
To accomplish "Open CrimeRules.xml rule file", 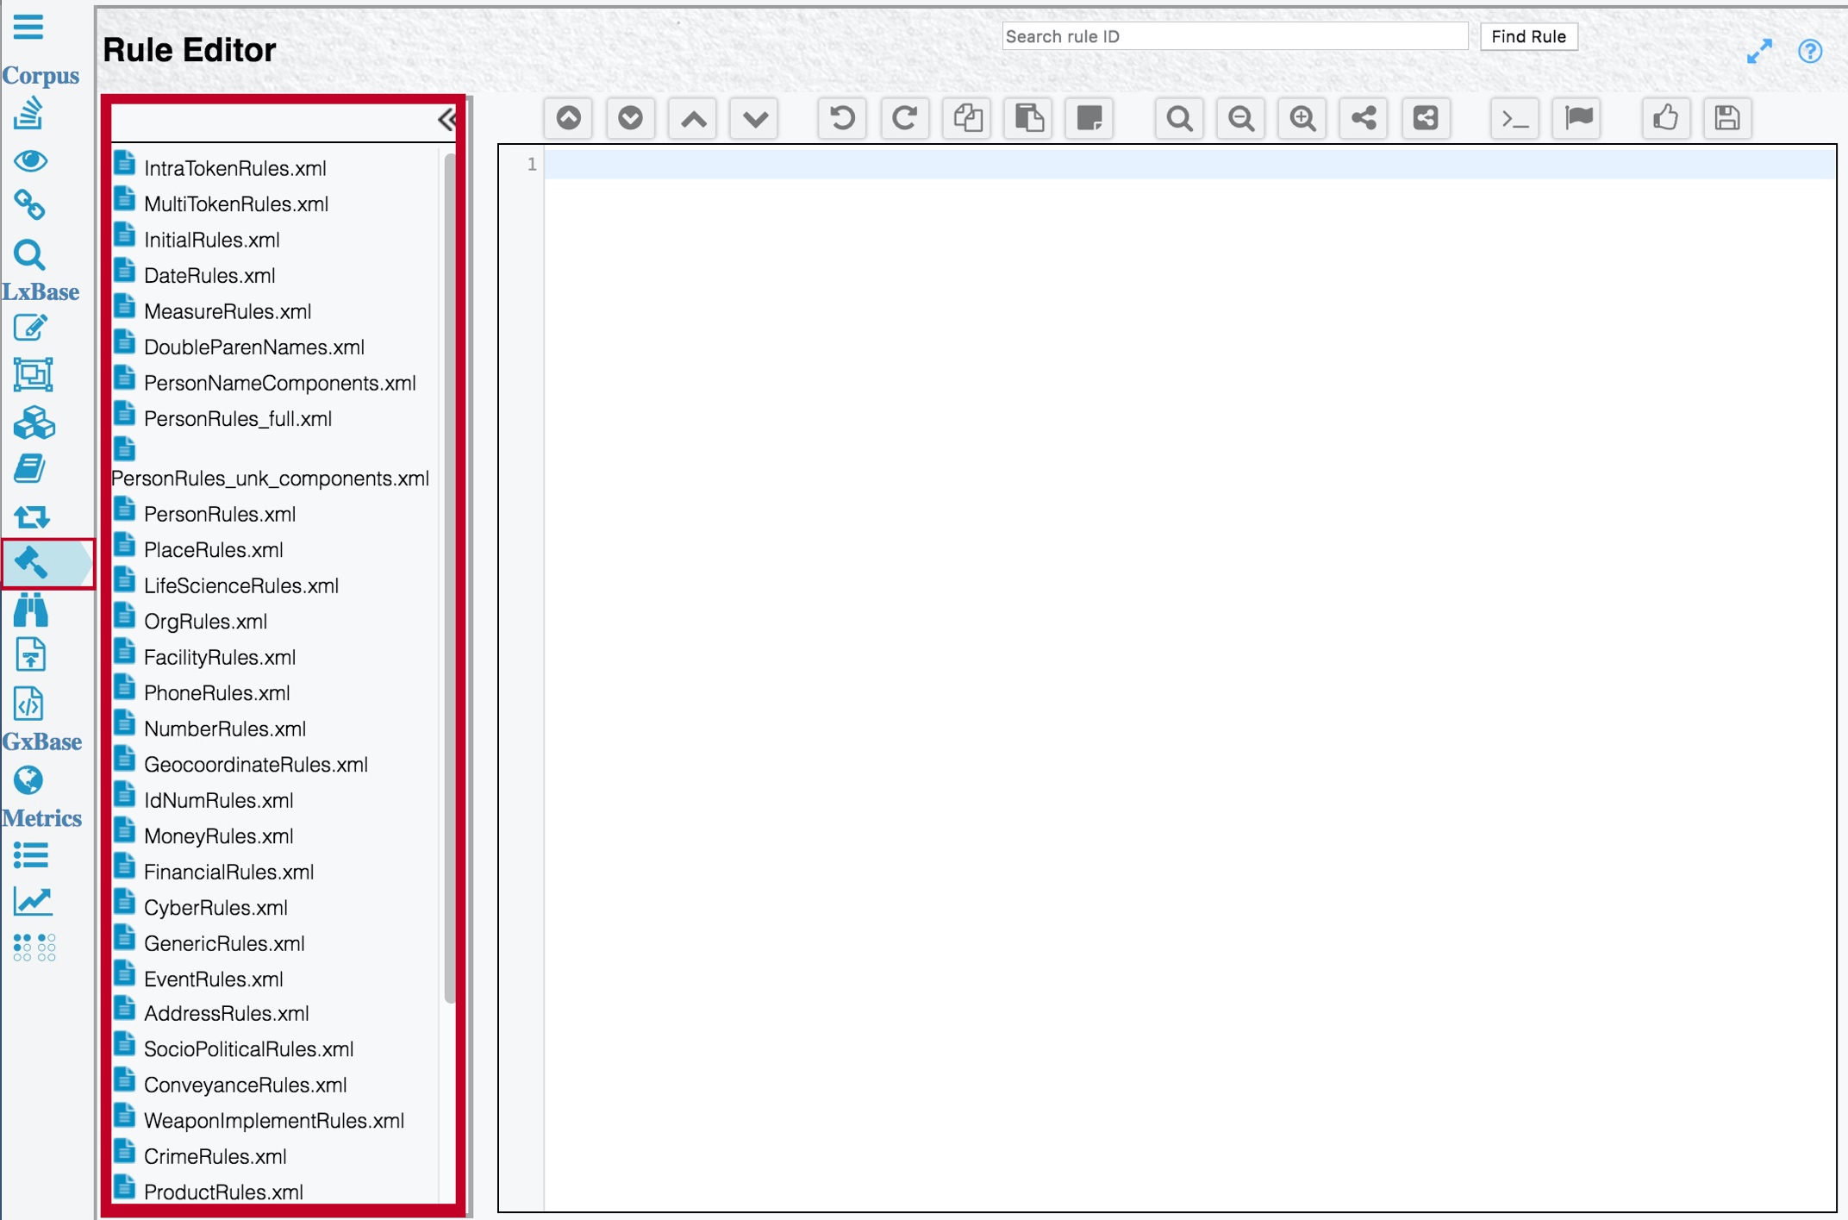I will tap(214, 1154).
